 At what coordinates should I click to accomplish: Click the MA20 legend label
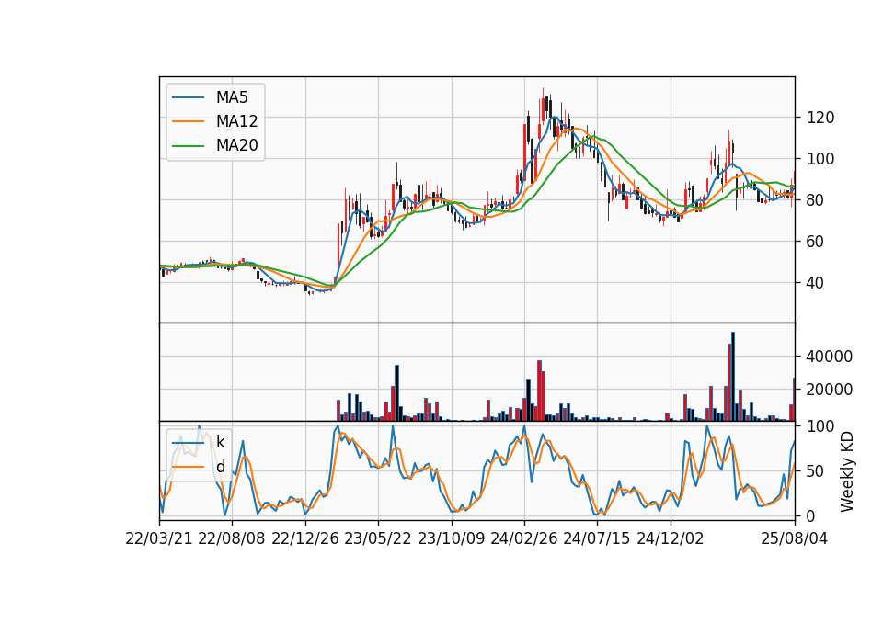pyautogui.click(x=236, y=145)
